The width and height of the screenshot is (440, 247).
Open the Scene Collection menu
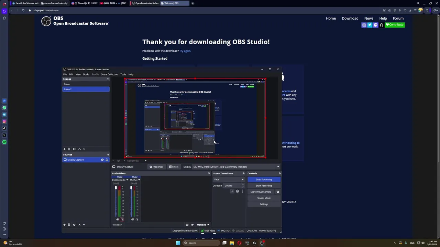point(109,74)
